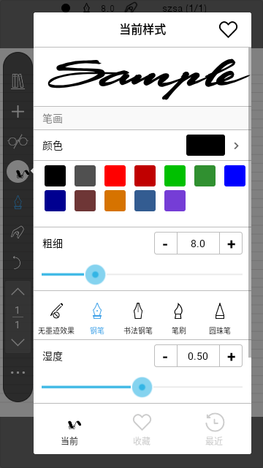263x468 pixels.
Task: Select the eraser tool in sidebar
Action: coord(18,233)
